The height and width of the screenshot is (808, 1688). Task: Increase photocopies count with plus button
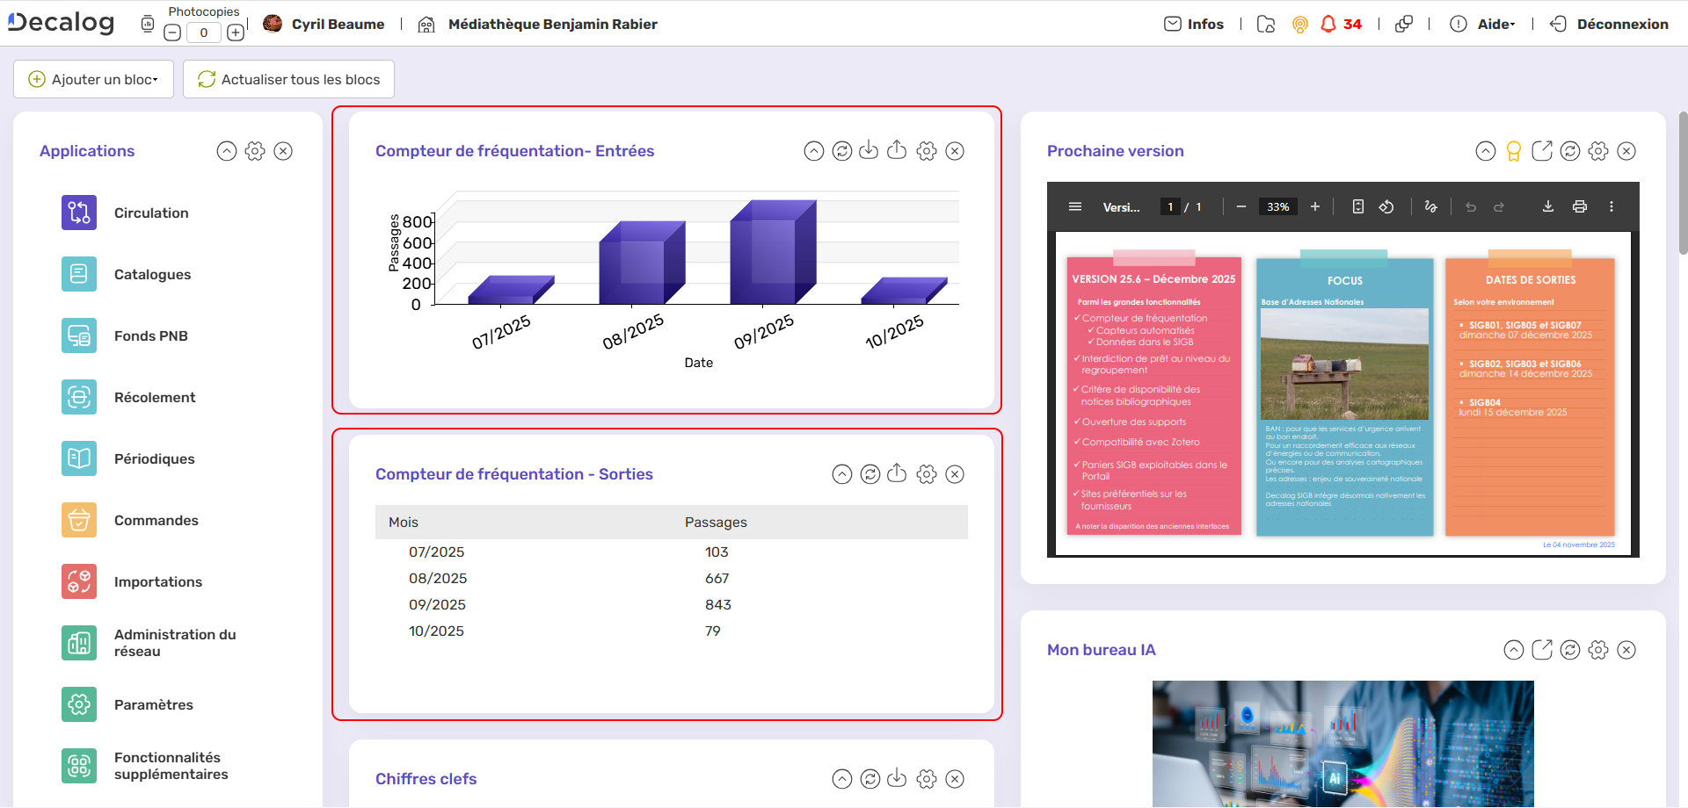click(236, 32)
